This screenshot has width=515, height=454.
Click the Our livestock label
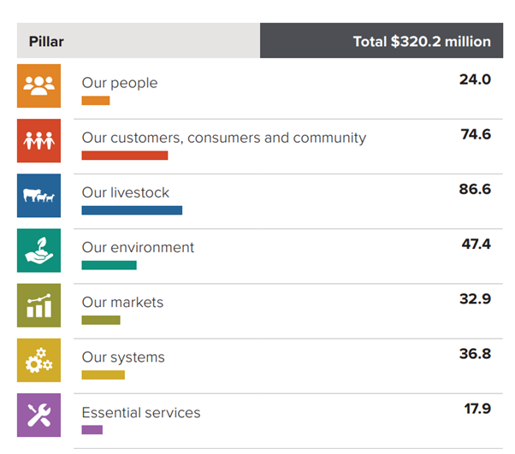pyautogui.click(x=126, y=192)
